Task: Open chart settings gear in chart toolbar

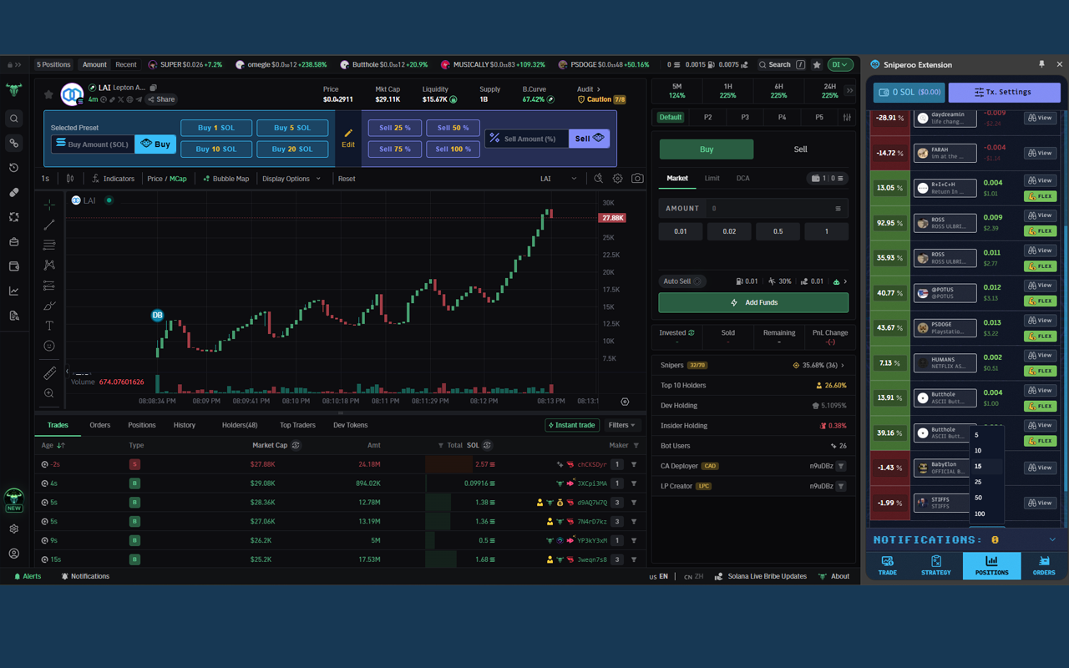Action: pyautogui.click(x=618, y=179)
